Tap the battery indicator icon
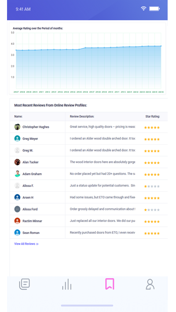This screenshot has width=176, height=312. [154, 8]
